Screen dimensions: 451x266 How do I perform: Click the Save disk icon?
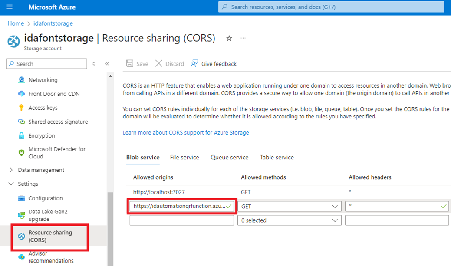(x=130, y=63)
